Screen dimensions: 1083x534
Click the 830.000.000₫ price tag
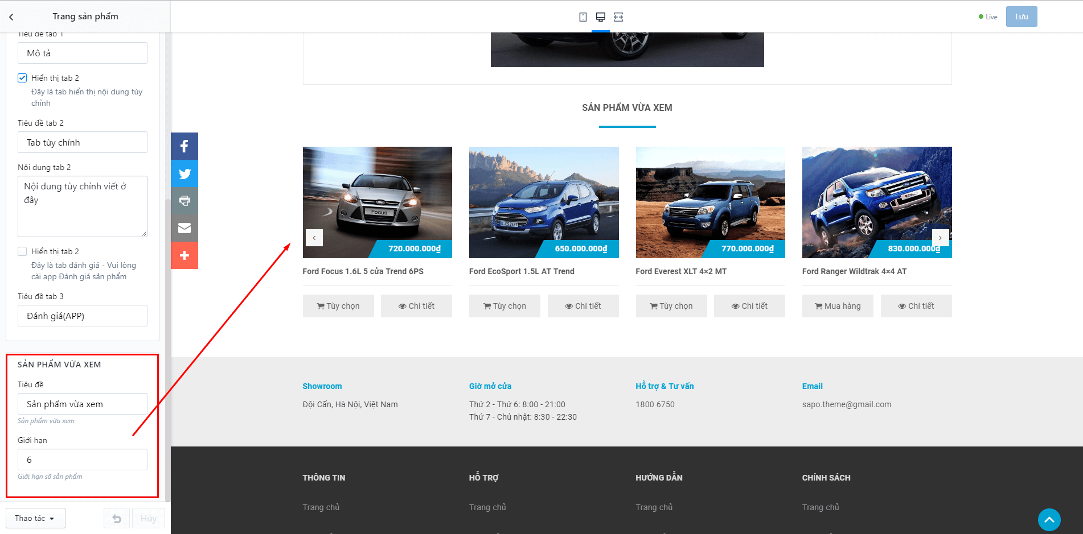pyautogui.click(x=914, y=249)
